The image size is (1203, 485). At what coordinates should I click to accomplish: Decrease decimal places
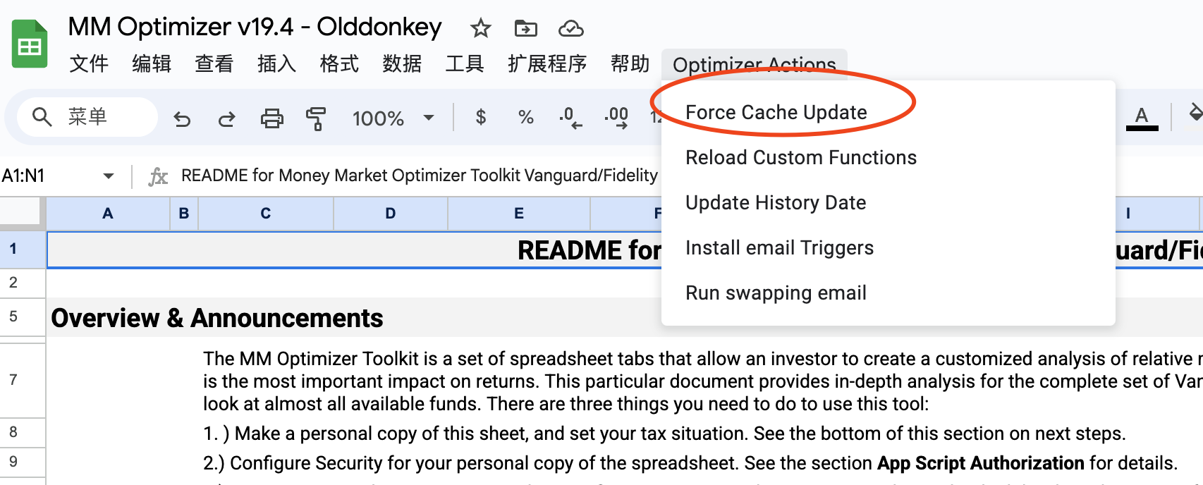pos(570,117)
